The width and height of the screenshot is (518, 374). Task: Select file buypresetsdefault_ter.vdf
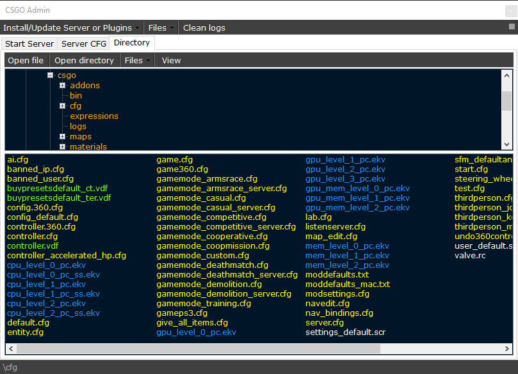[59, 198]
